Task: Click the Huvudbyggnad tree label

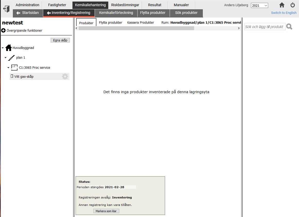Action: pos(23,48)
